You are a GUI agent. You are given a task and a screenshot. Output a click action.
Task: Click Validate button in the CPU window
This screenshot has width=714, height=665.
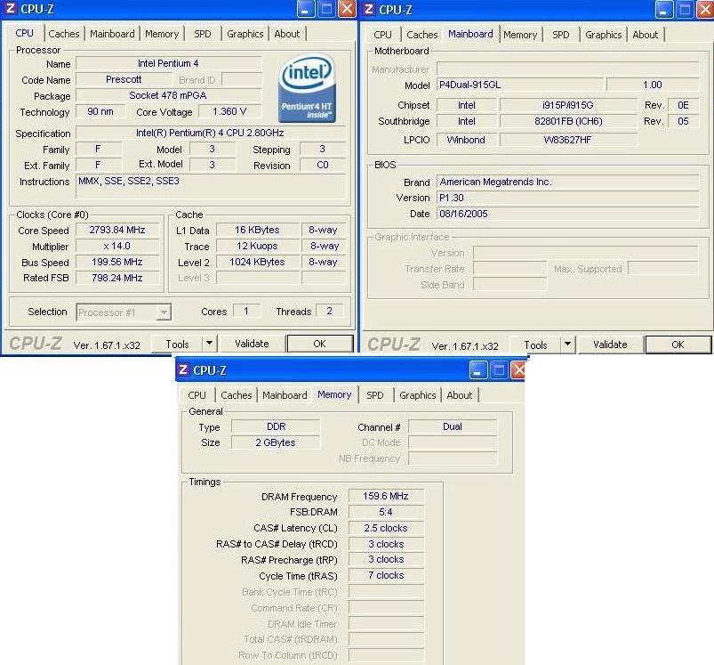click(x=252, y=344)
